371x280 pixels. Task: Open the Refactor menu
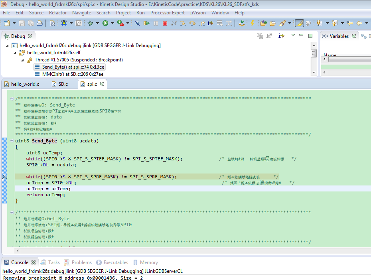click(x=58, y=13)
